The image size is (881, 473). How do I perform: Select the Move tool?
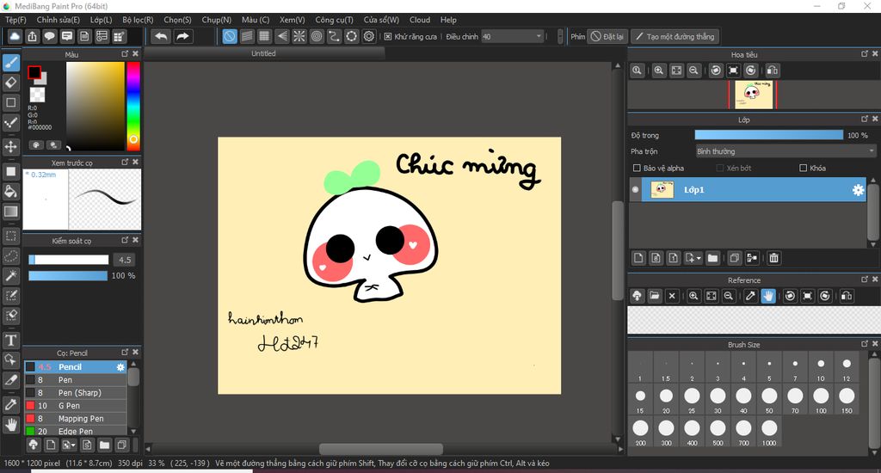(10, 147)
